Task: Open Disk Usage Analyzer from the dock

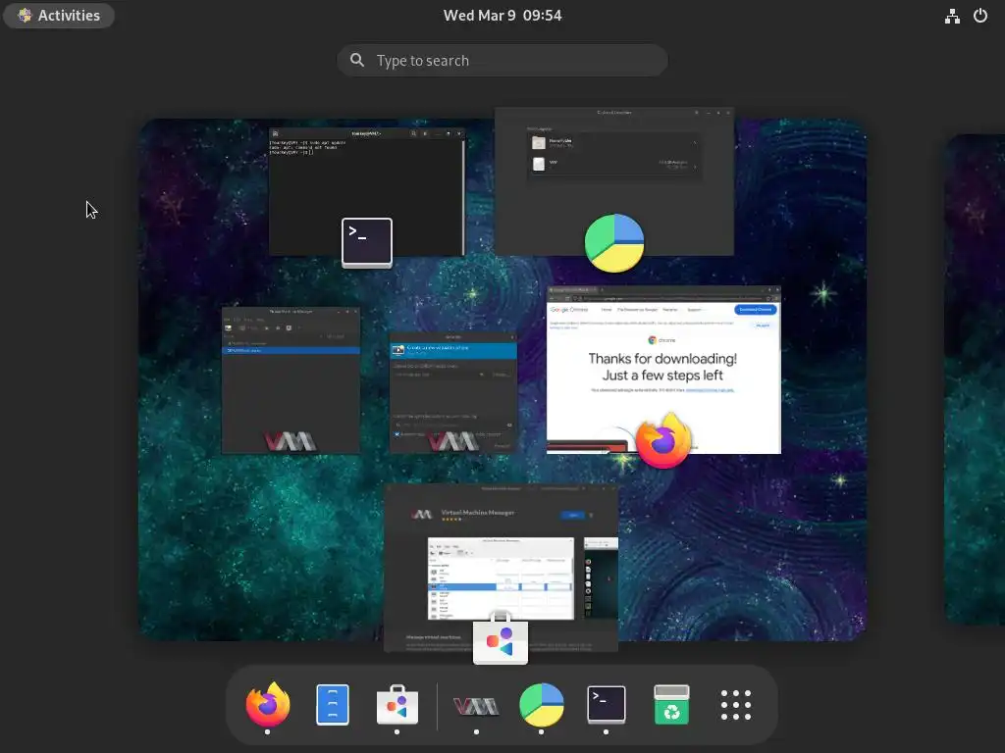Action: [542, 704]
